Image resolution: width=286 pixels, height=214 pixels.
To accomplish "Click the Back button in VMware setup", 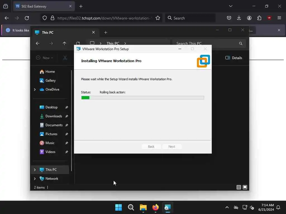I will [x=151, y=147].
